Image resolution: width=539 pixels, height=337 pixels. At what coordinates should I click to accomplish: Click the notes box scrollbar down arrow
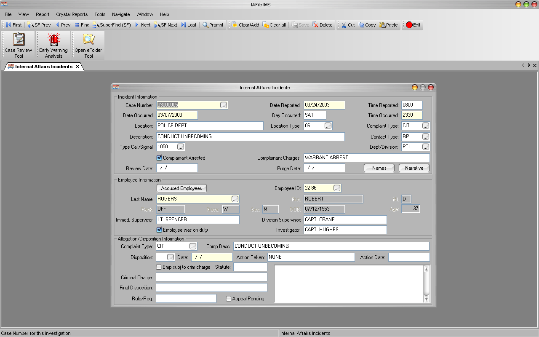pos(426,299)
